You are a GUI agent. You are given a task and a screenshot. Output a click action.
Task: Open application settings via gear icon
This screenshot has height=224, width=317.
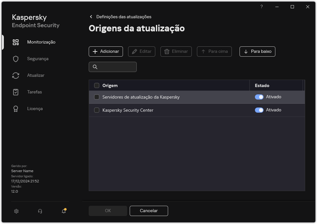16,211
